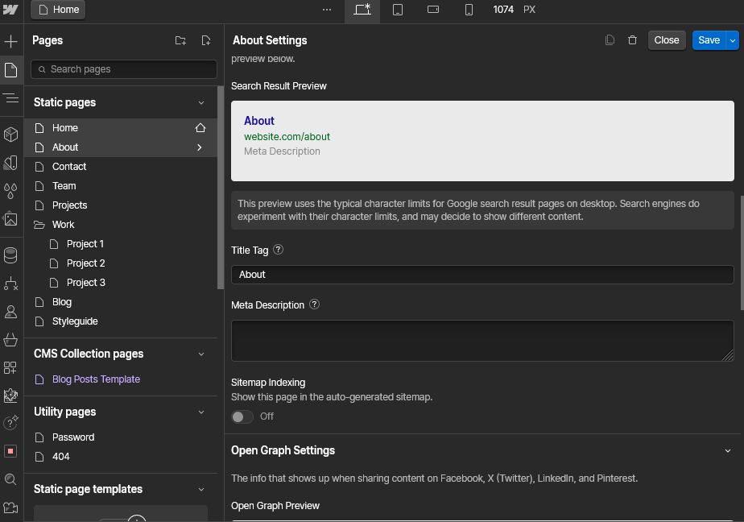Collapse the Utility pages section
Viewport: 744px width, 522px height.
pyautogui.click(x=201, y=412)
